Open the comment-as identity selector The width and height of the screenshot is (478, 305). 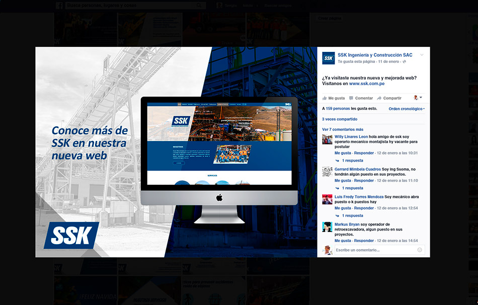click(x=418, y=98)
